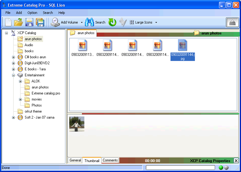This screenshot has width=241, height=172.
Task: Select the books folder in the tree
Action: 29,51
